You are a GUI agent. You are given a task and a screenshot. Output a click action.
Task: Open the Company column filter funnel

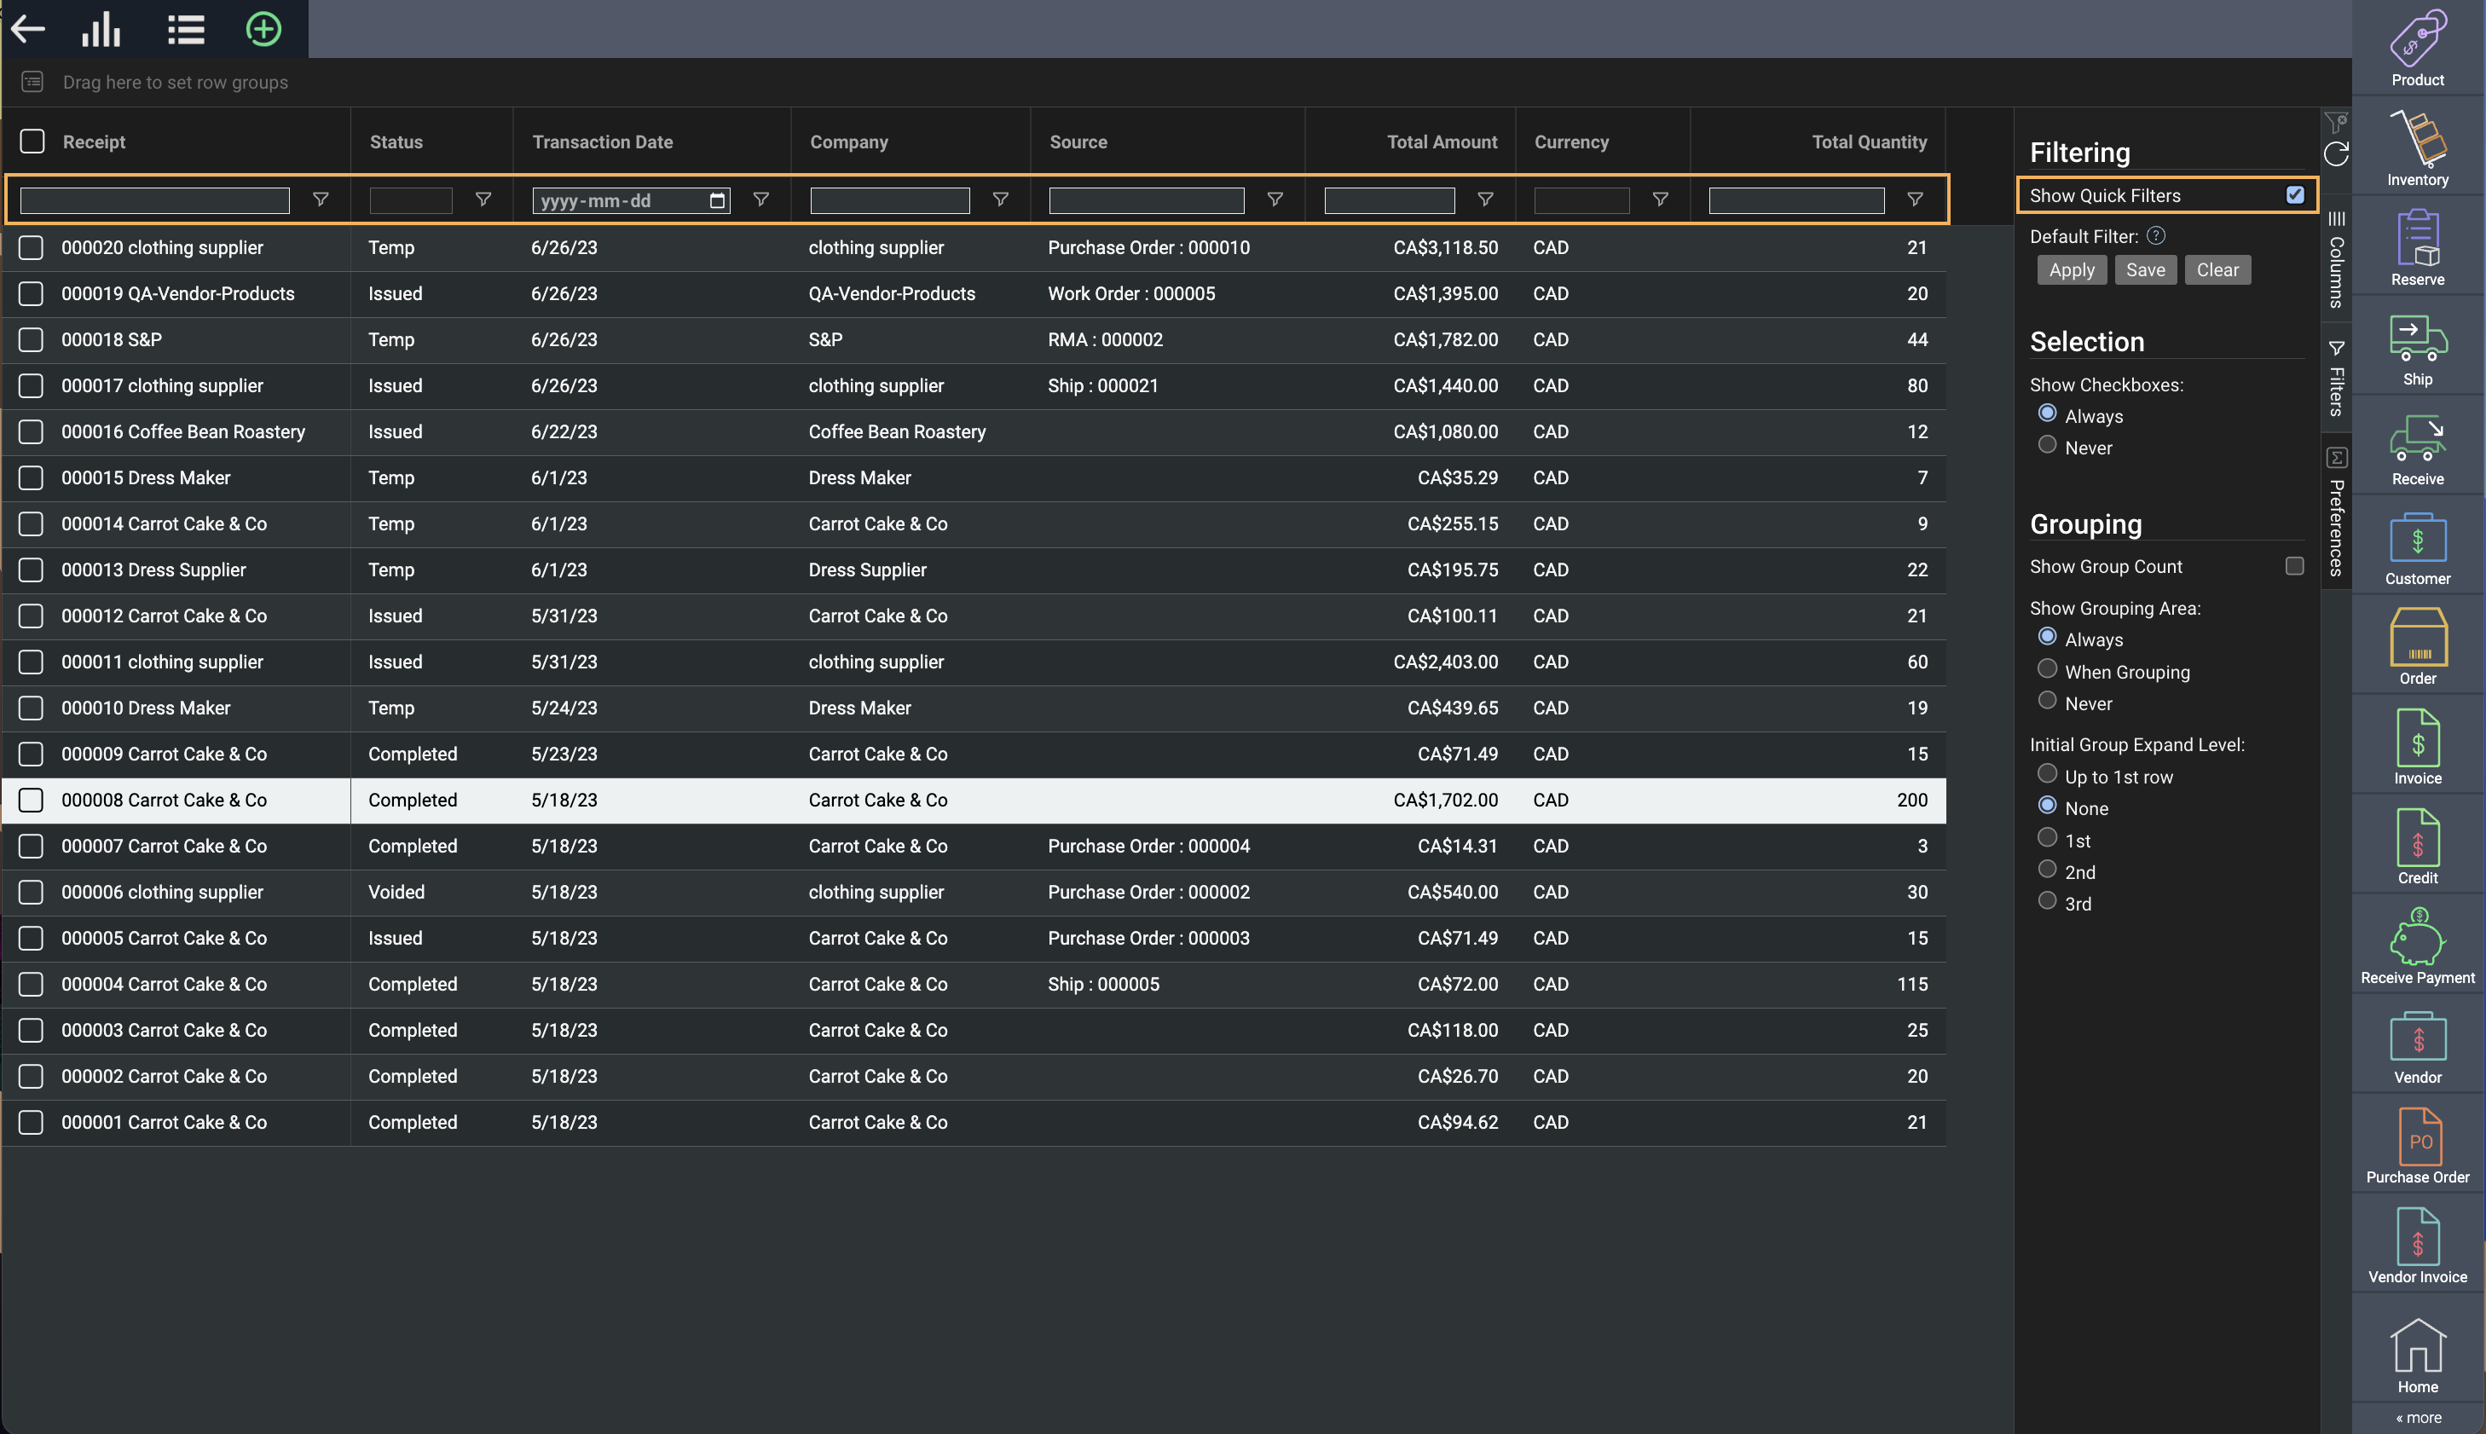pyautogui.click(x=1000, y=200)
